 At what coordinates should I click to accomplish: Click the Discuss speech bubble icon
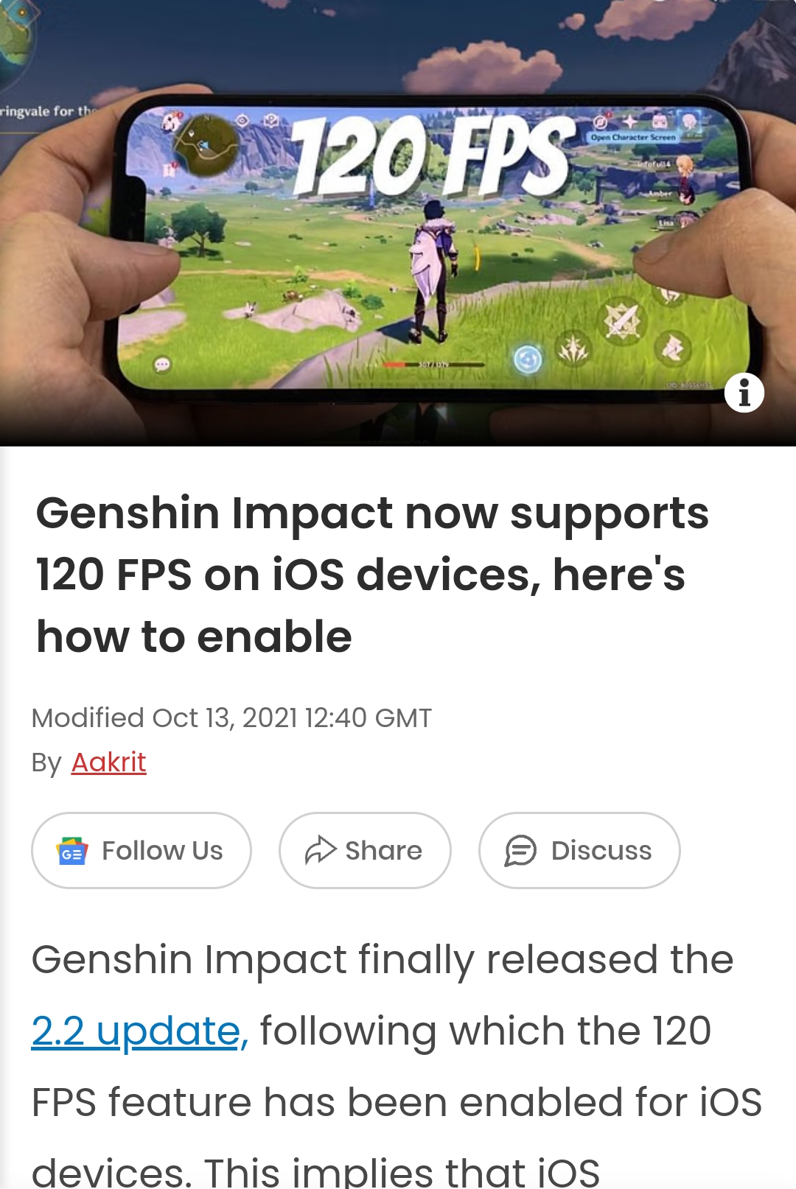coord(520,851)
